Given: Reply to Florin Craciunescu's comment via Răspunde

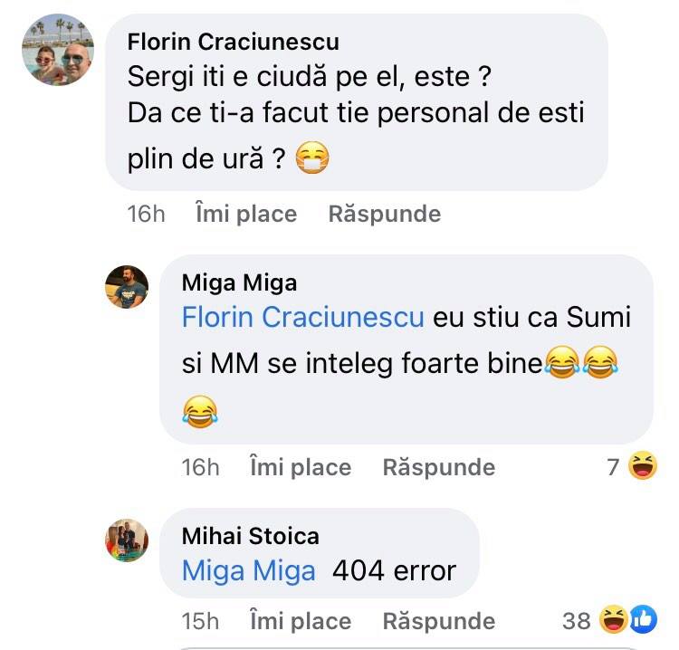Looking at the screenshot, I should tap(384, 214).
